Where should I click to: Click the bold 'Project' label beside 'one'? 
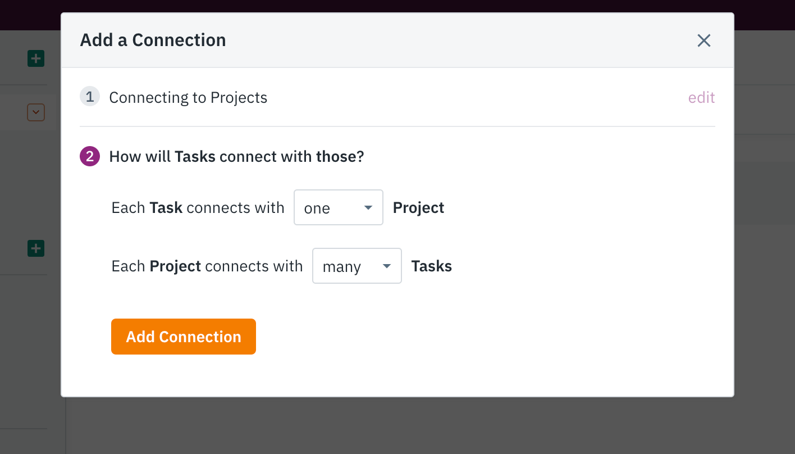click(x=419, y=208)
